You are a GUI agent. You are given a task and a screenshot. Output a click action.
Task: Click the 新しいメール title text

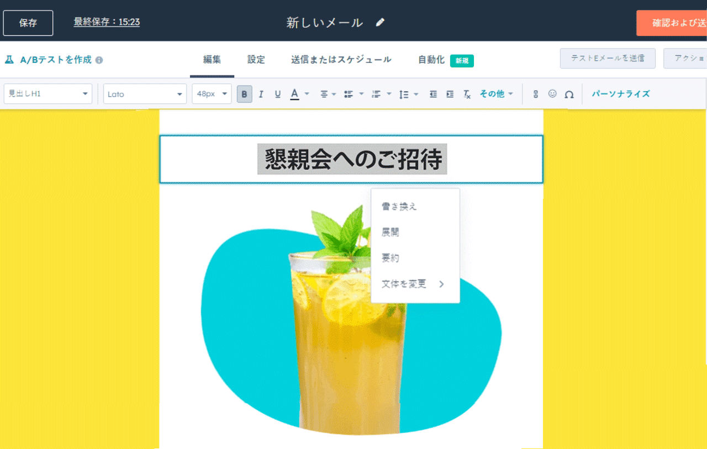pyautogui.click(x=325, y=23)
